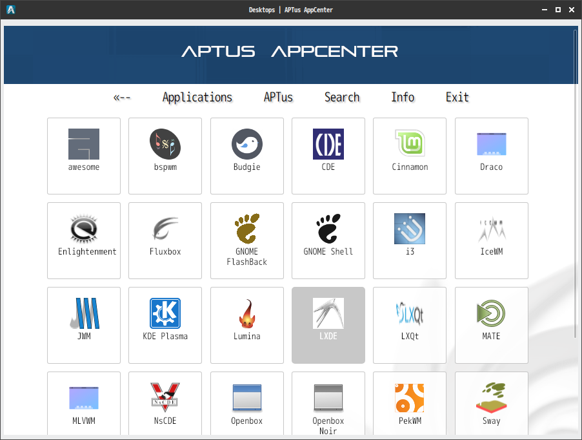Open the GNOME Shell tile

tap(328, 241)
